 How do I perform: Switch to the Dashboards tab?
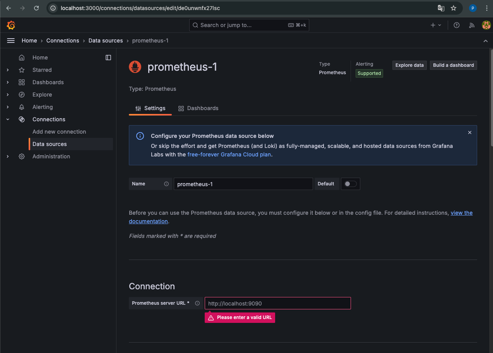pyautogui.click(x=198, y=108)
